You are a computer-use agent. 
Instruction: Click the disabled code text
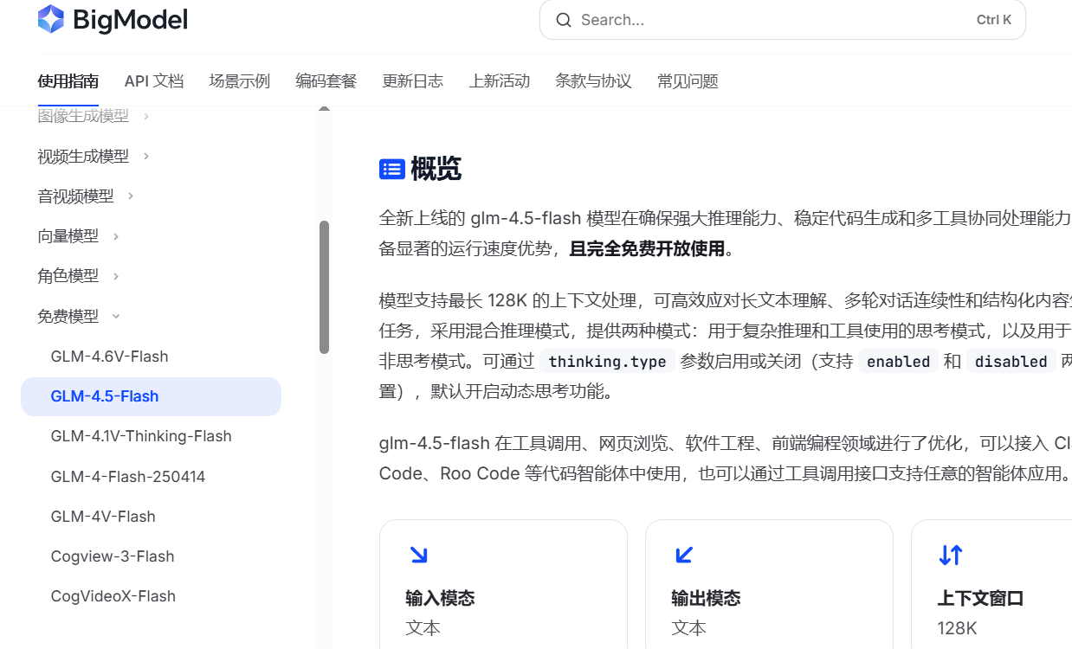[1011, 362]
